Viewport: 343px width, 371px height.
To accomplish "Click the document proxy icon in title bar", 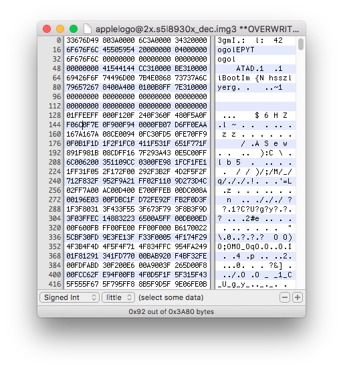I will click(x=88, y=29).
